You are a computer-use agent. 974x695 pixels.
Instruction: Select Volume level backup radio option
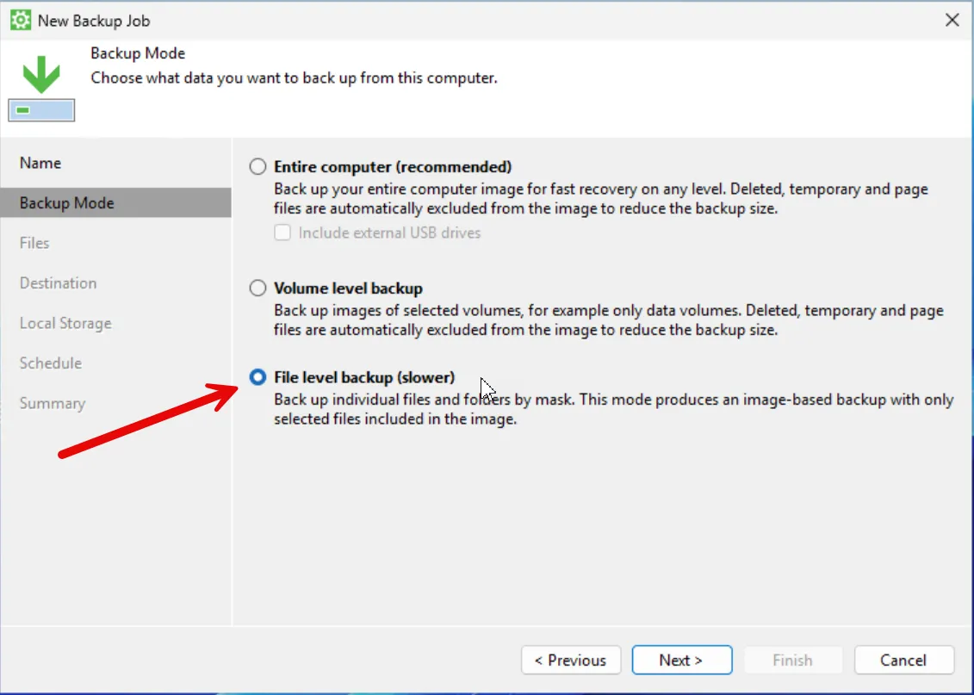click(257, 289)
